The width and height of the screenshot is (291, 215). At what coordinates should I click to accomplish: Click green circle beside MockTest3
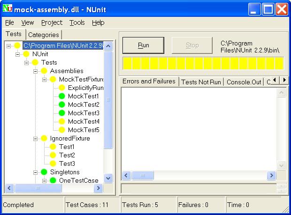pos(62,113)
